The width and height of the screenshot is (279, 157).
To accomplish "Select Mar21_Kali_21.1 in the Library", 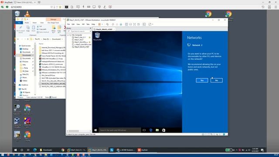I will (80, 38).
